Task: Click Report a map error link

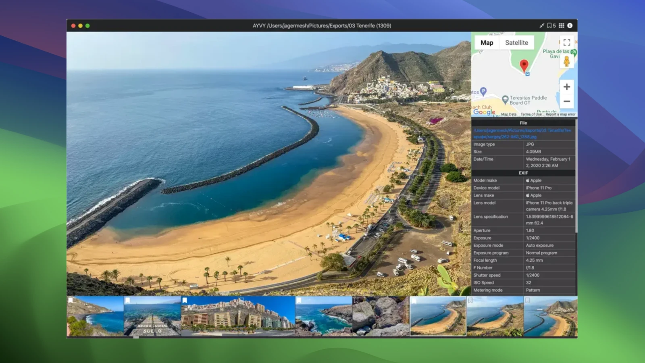Action: [560, 115]
